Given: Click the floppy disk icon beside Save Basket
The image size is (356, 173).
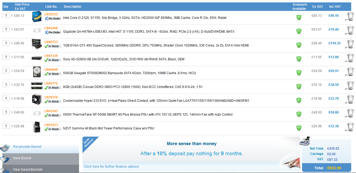Looking at the screenshot, I should click(5, 159).
